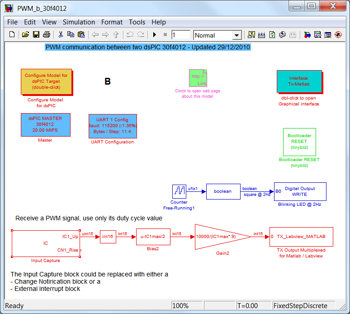
Task: Cut selection with the scissors icon
Action: point(61,35)
